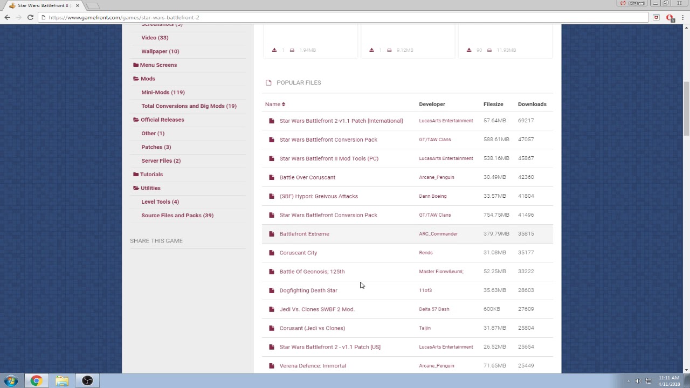
Task: Click the folder icon beside Menu Screens
Action: pos(136,65)
